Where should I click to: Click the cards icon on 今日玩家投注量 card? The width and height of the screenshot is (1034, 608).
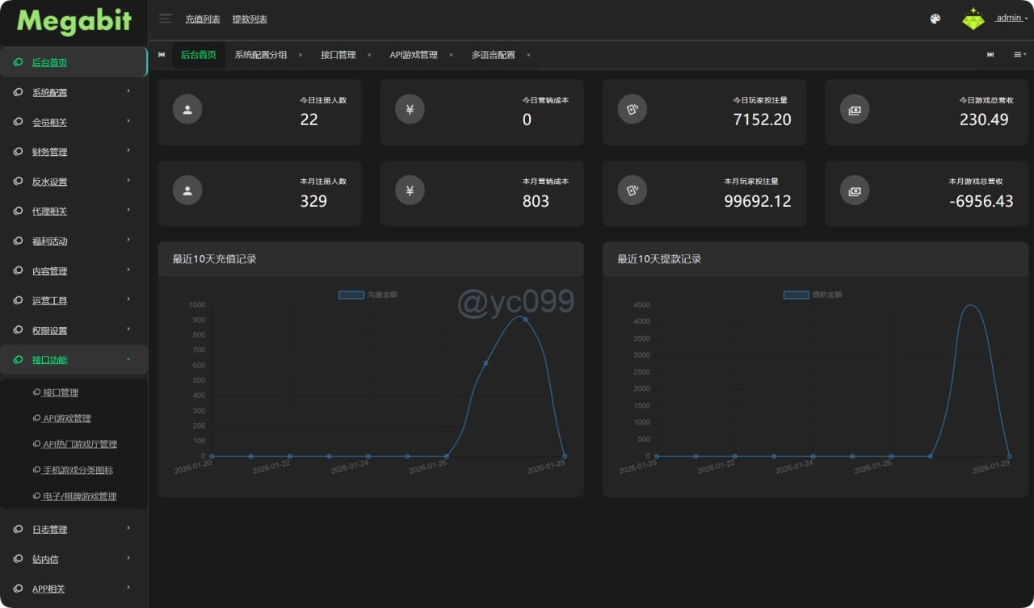point(632,110)
